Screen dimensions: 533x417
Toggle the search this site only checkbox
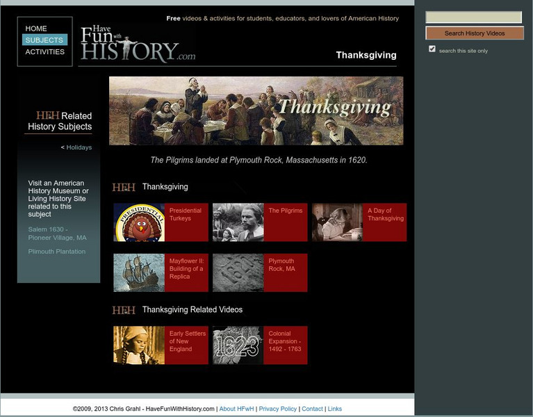432,49
